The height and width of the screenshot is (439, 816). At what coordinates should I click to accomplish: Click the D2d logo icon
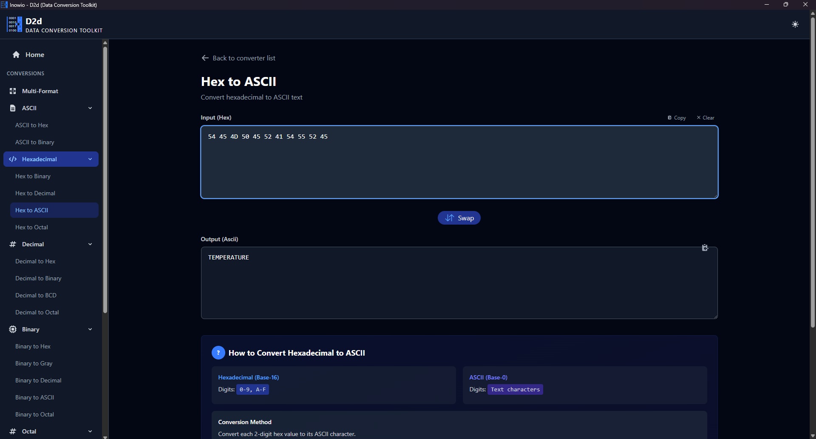[14, 24]
